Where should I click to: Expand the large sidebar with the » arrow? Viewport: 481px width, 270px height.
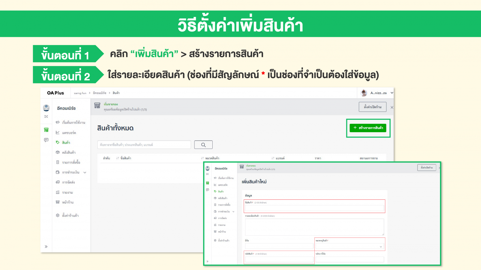tap(46, 247)
